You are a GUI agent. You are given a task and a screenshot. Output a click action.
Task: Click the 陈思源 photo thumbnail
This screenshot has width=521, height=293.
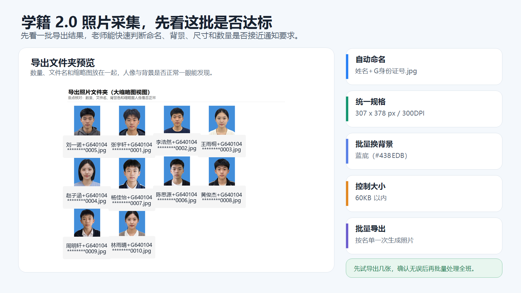click(x=177, y=171)
